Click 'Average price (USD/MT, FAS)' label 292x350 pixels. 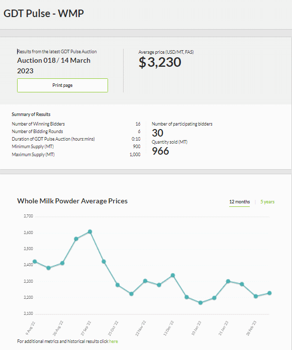pos(166,52)
